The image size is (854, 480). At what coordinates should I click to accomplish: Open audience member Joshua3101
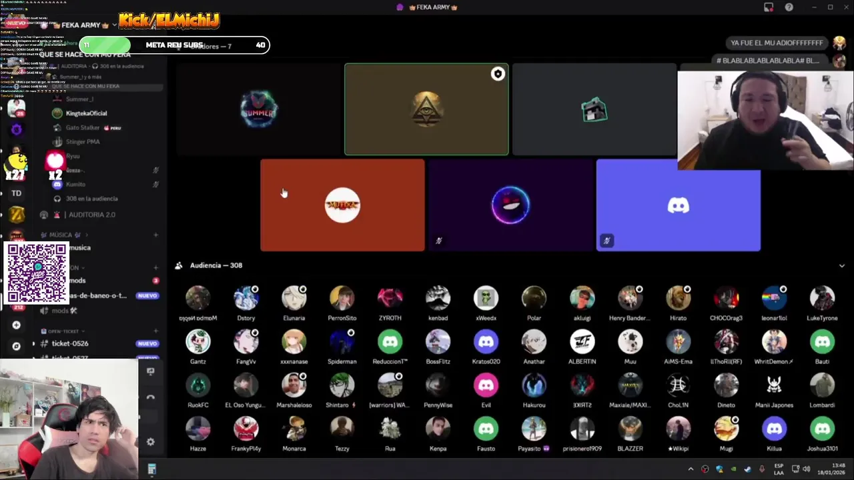tap(823, 434)
